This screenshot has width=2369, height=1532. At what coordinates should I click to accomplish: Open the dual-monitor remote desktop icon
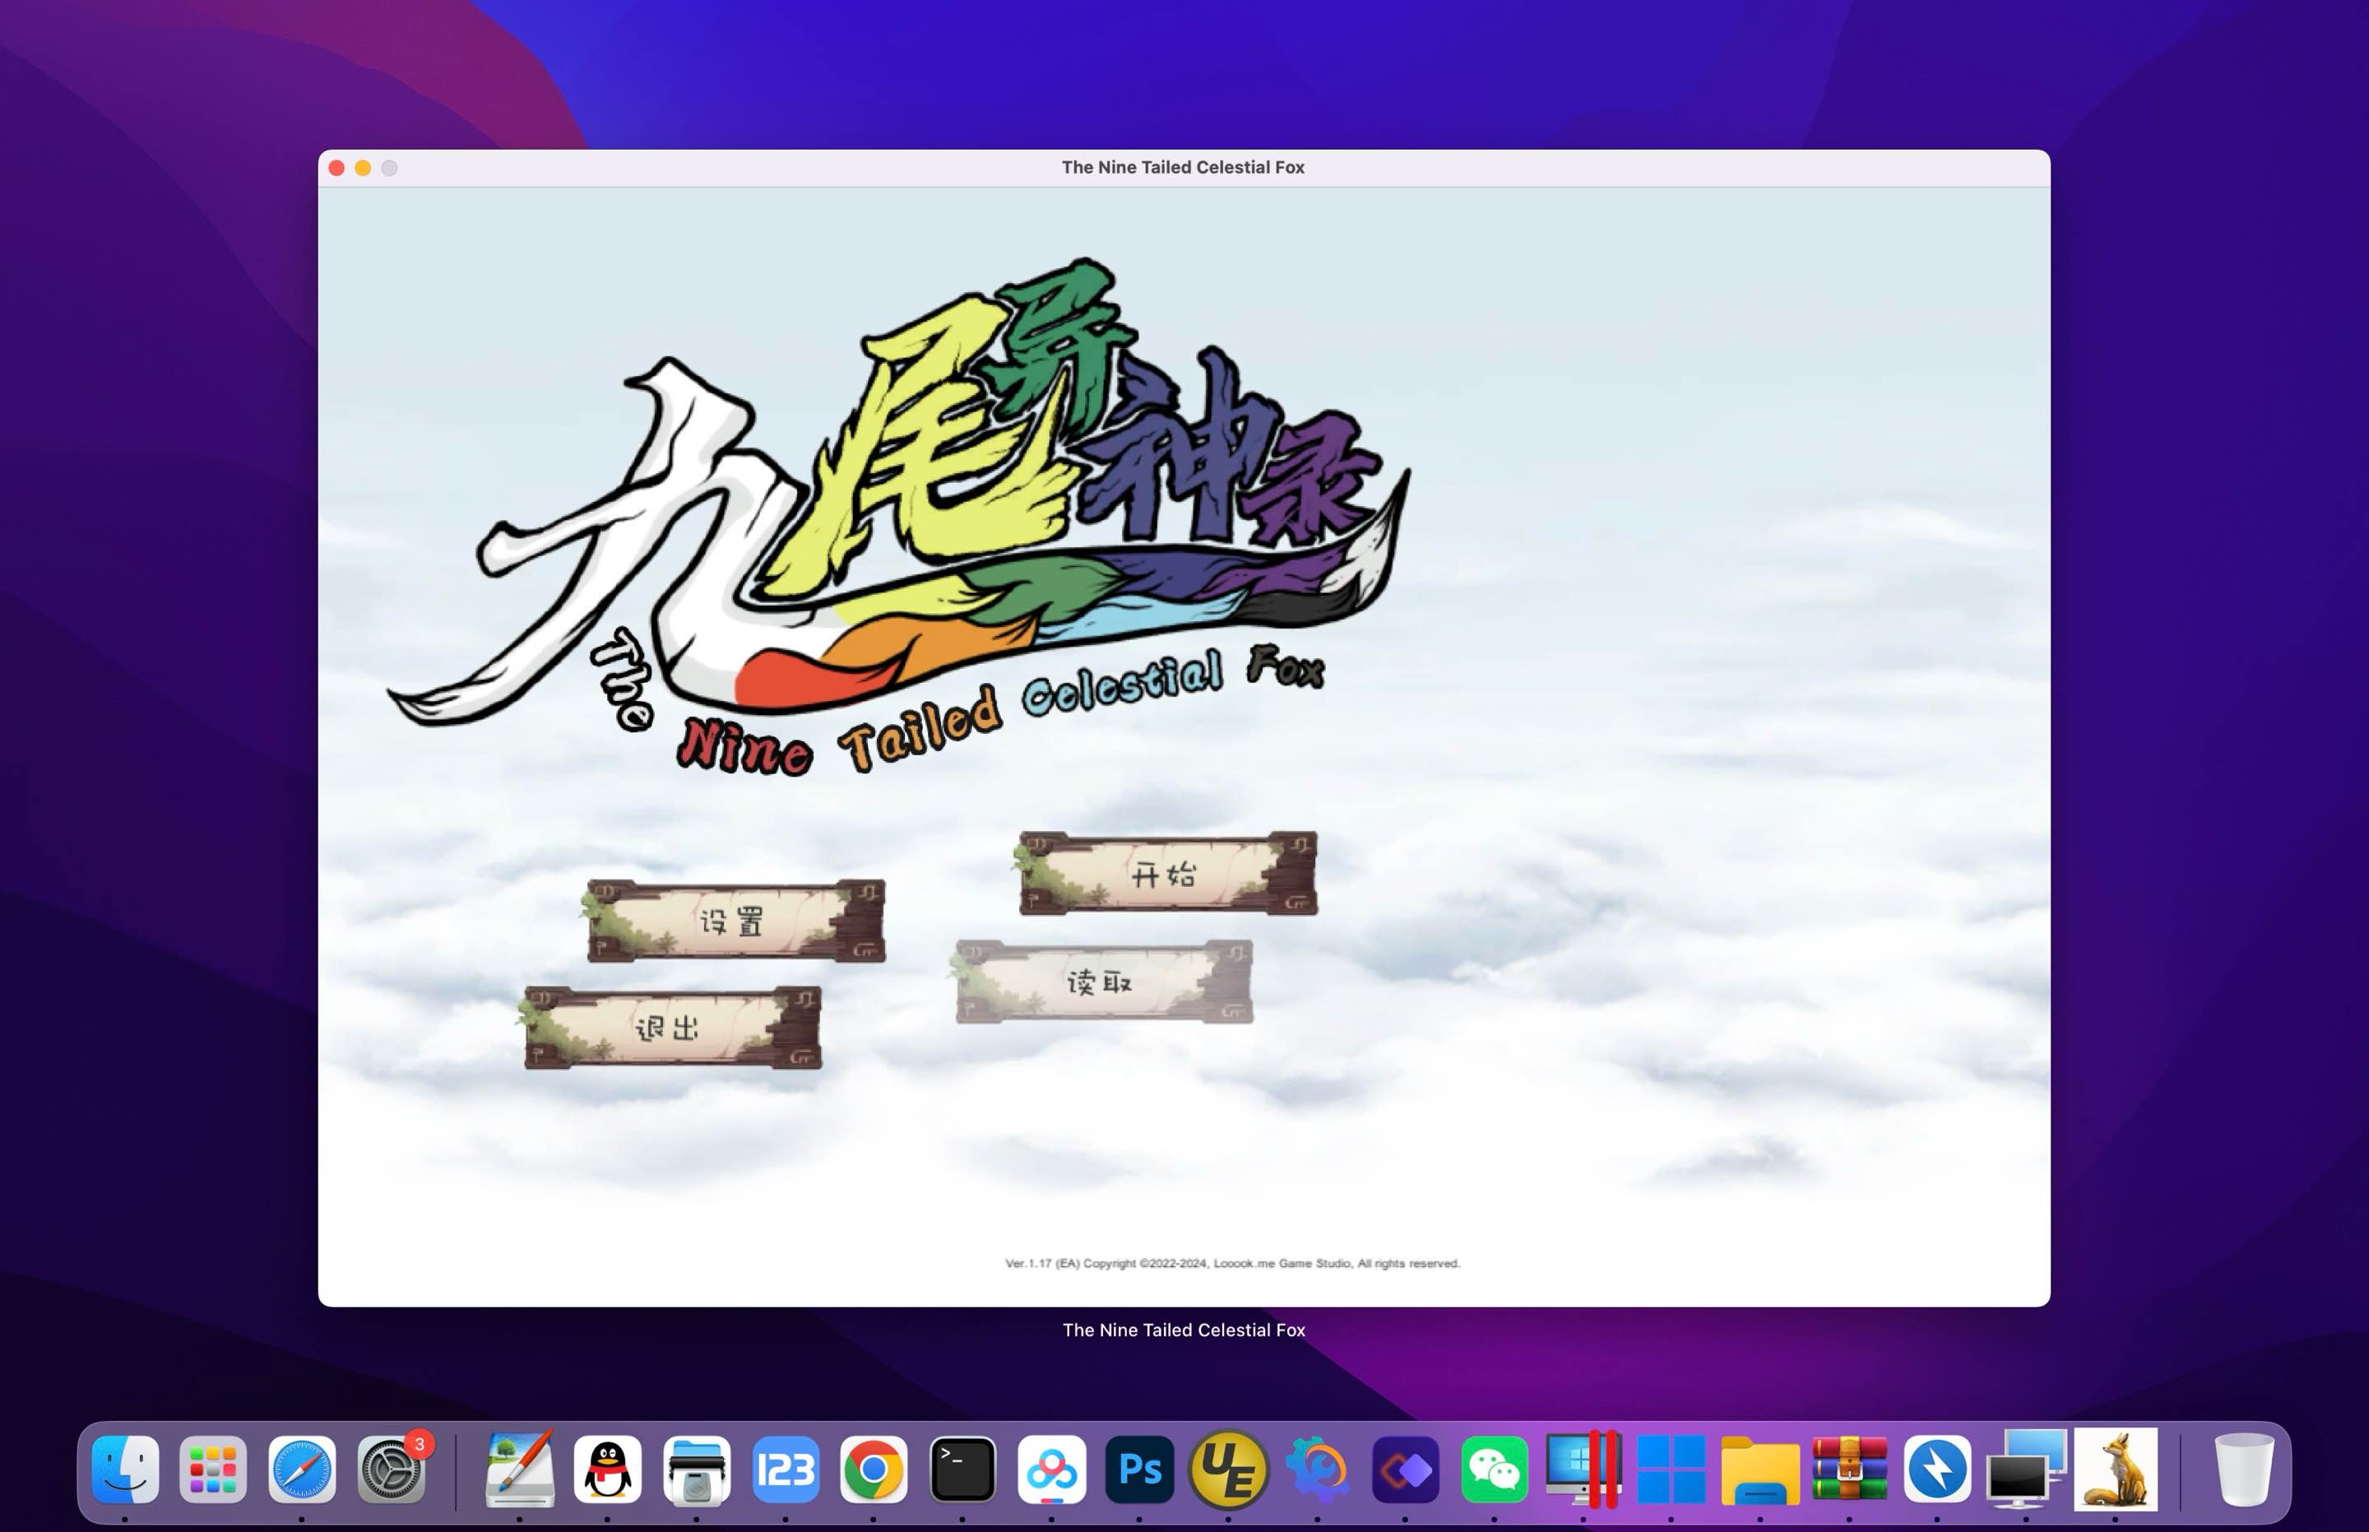click(2027, 1469)
